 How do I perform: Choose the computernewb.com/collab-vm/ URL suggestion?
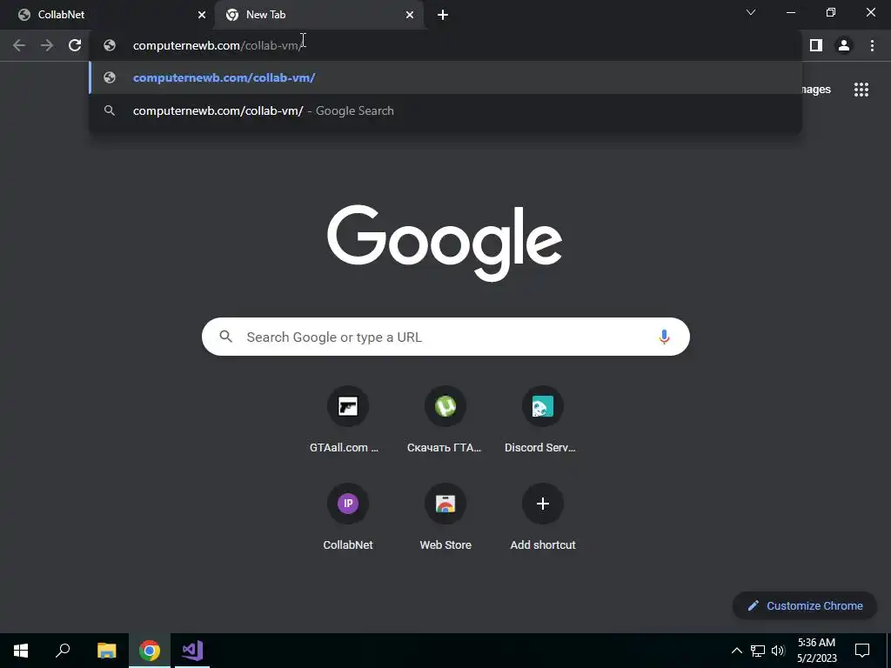(445, 77)
